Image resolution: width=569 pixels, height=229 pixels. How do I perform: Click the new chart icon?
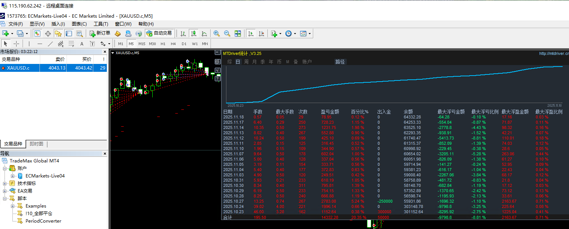[6, 33]
